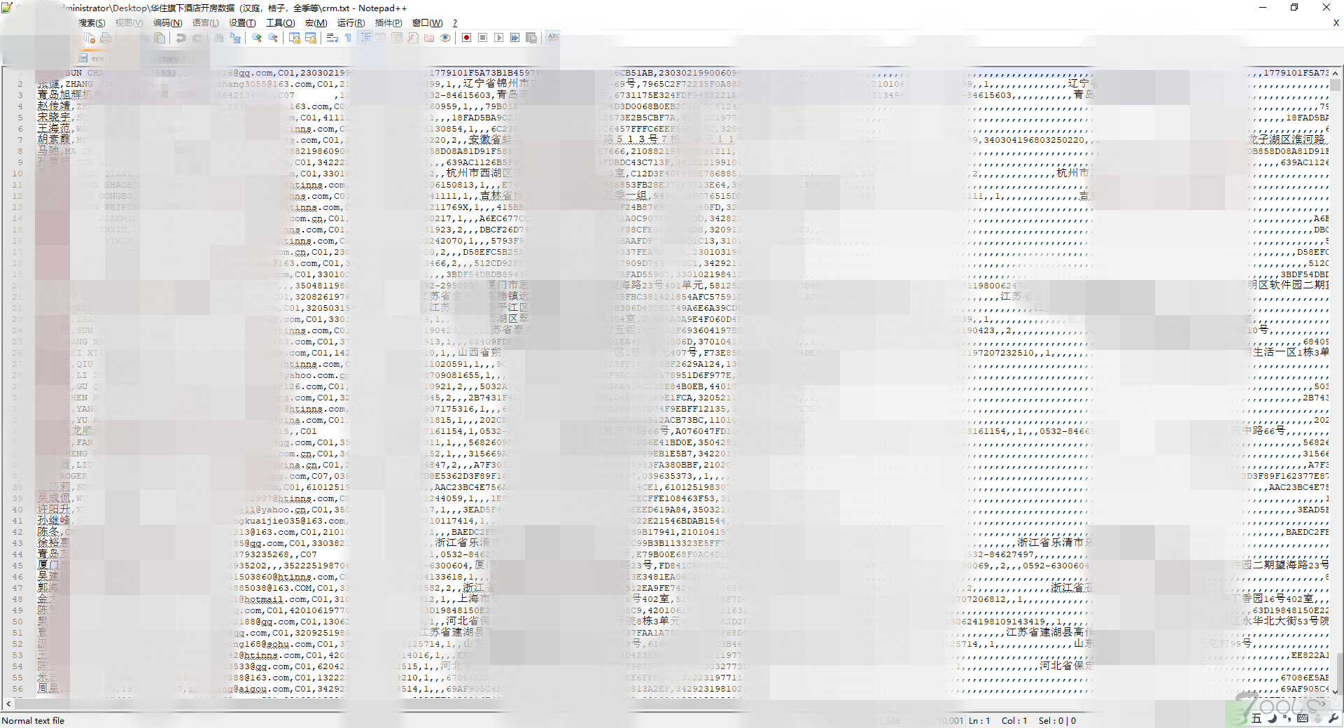Expand the 设置(T) settings menu
The width and height of the screenshot is (1344, 728).
[x=242, y=23]
